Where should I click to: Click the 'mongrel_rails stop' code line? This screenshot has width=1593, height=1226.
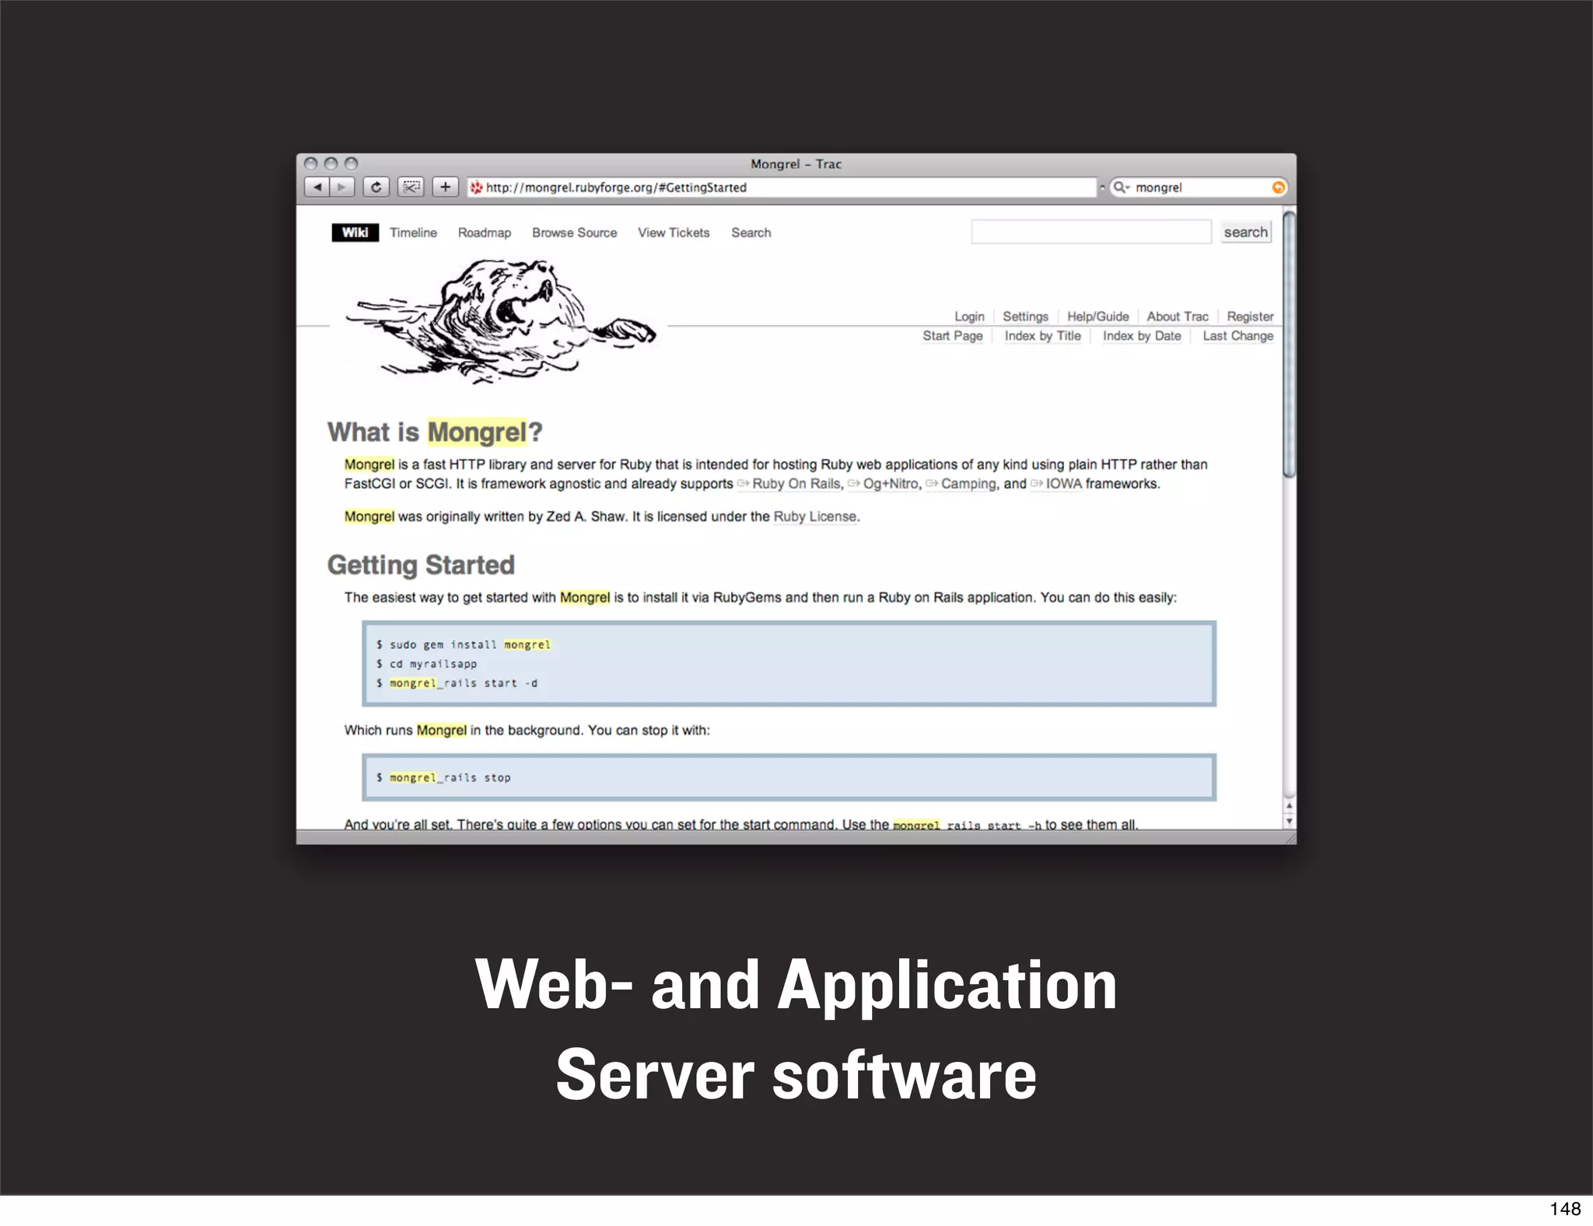coord(443,777)
